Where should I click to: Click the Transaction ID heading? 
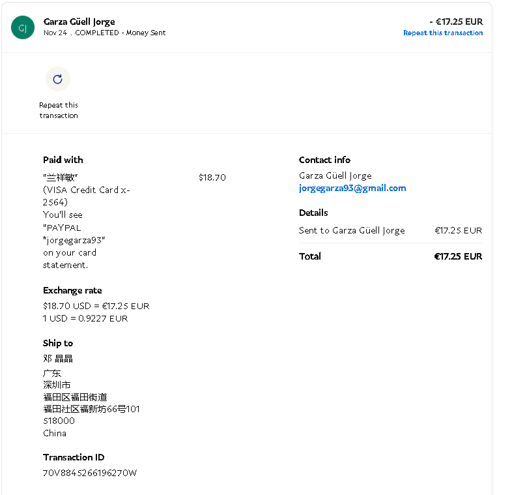74,457
